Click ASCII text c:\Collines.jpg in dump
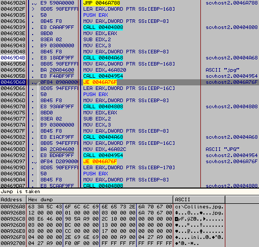Screen dimensions: 259x247 click(x=199, y=207)
